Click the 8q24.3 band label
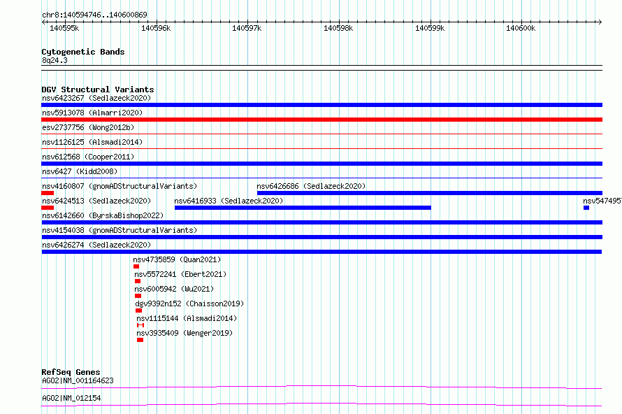 (55, 60)
